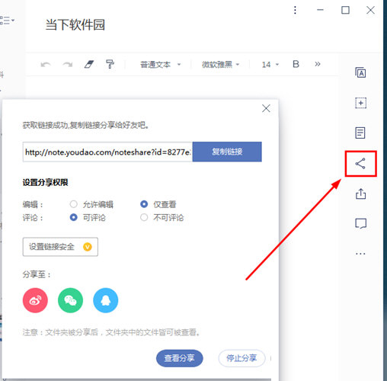Click the 查看分享 button
Image resolution: width=387 pixels, height=381 pixels.
[x=180, y=358]
